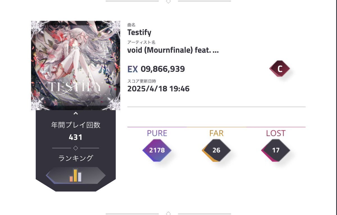Click the top divider diamond ornament
Screen dimensions: 337x215
point(168,1)
